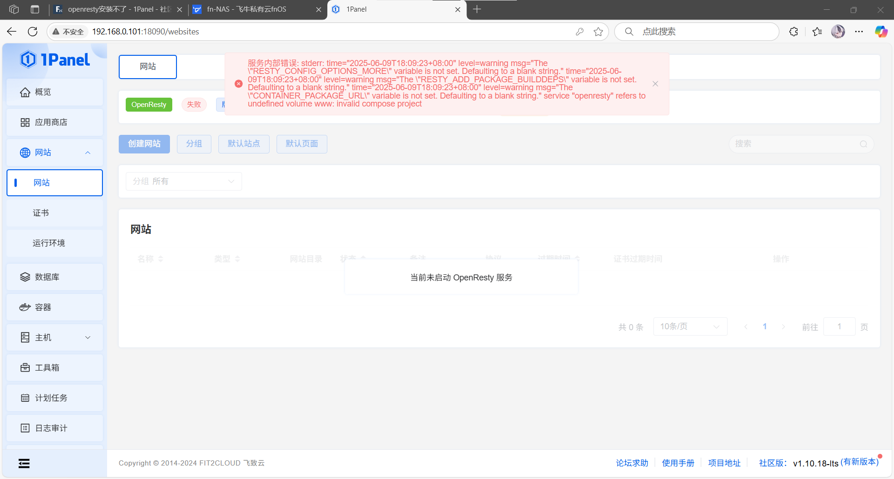Image resolution: width=894 pixels, height=479 pixels.
Task: Open the 容器 containers section
Action: tap(54, 307)
